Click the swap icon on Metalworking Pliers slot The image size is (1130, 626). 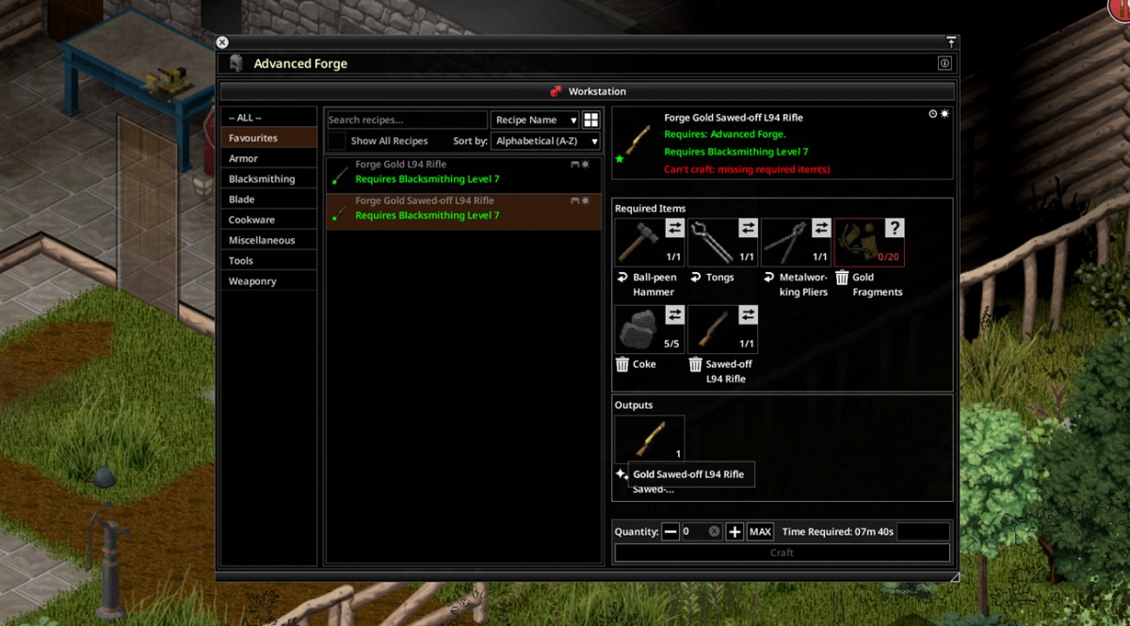821,228
